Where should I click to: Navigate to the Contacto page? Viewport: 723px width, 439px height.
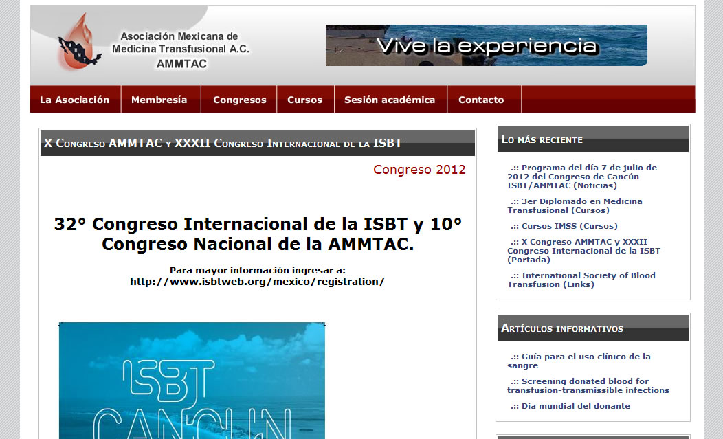(x=481, y=100)
